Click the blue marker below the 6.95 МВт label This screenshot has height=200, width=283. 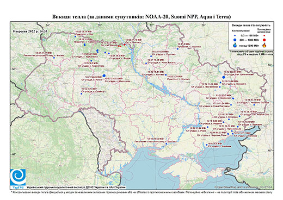pyautogui.click(x=81, y=93)
